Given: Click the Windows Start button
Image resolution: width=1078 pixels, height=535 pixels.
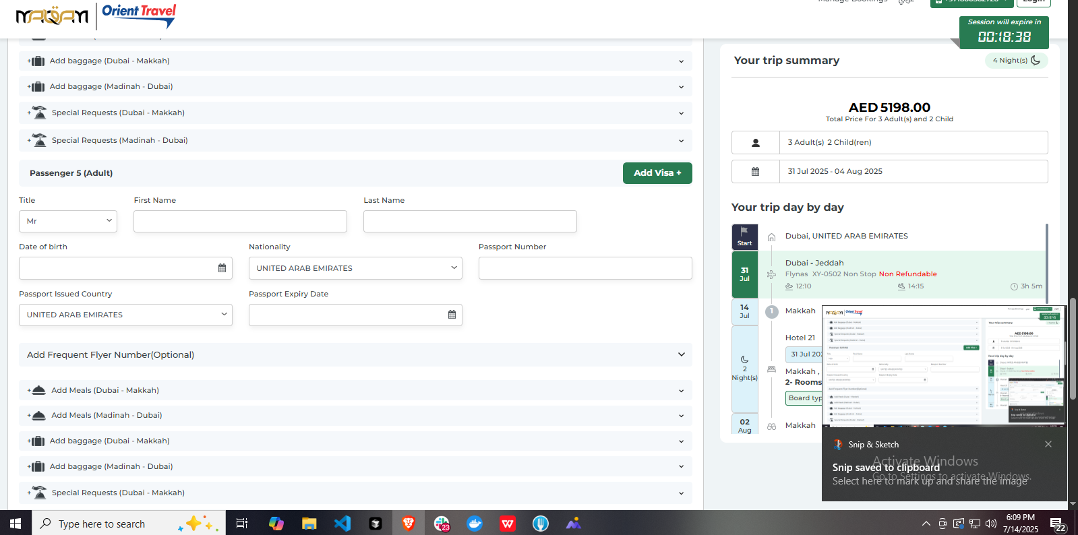Looking at the screenshot, I should [16, 524].
